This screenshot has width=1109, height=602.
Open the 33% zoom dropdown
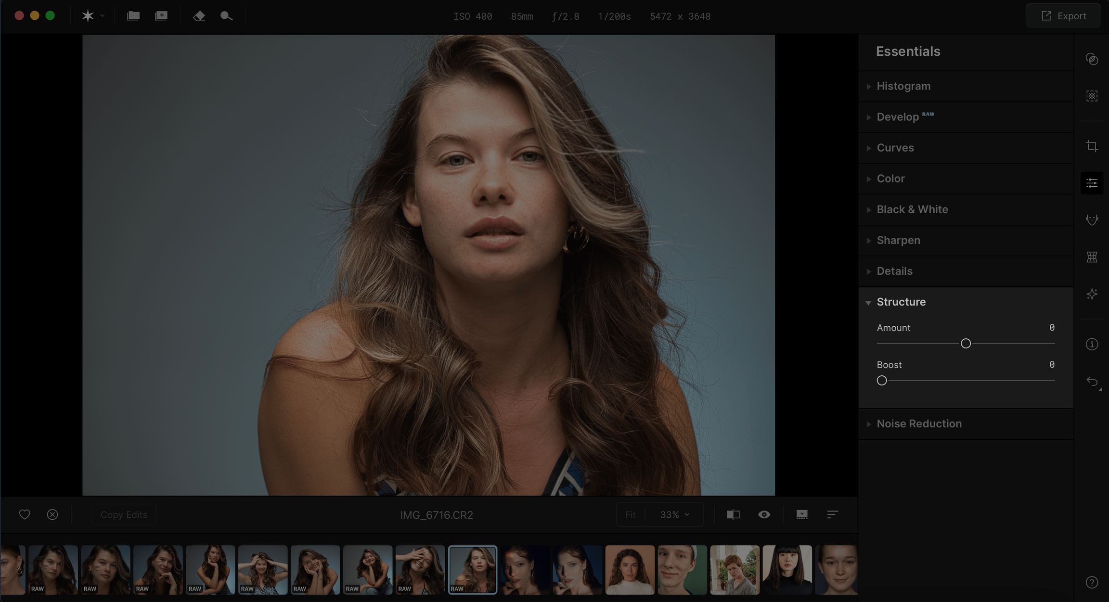click(x=674, y=515)
